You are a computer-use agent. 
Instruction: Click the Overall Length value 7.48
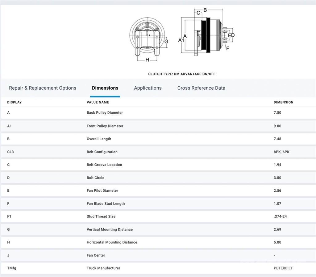pyautogui.click(x=277, y=139)
